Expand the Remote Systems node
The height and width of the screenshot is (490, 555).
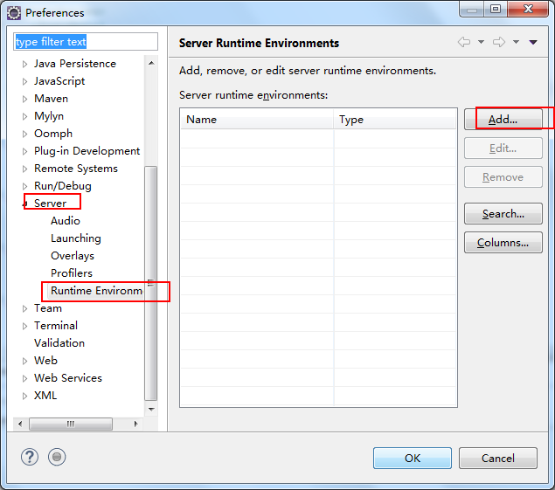pyautogui.click(x=24, y=169)
